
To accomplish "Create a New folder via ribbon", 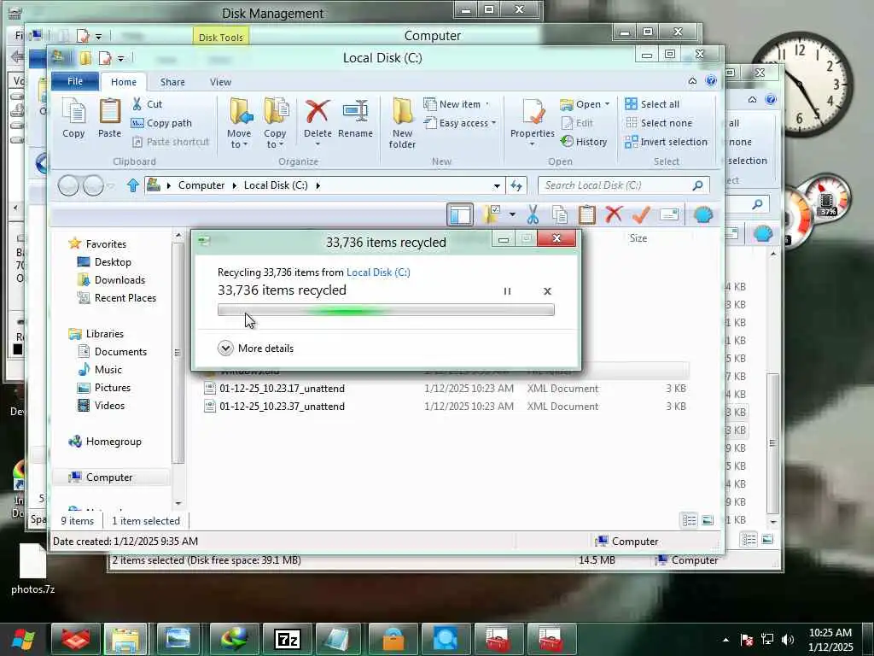I will click(402, 124).
